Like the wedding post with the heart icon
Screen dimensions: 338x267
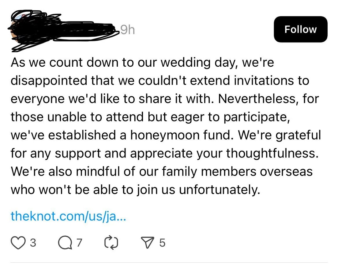[x=19, y=243]
